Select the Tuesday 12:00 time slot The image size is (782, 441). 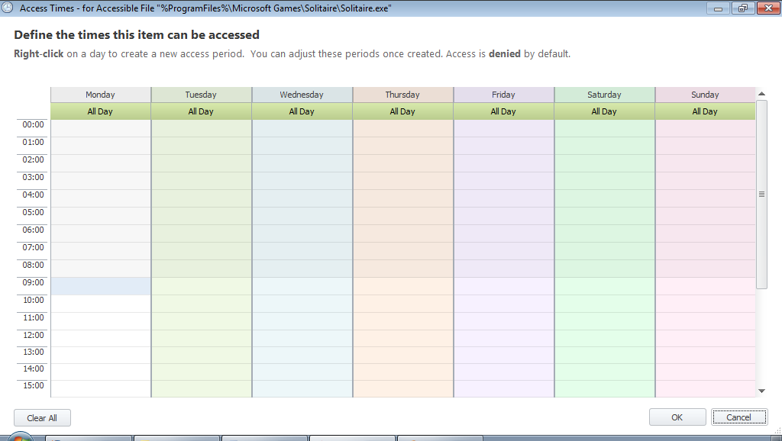point(201,339)
